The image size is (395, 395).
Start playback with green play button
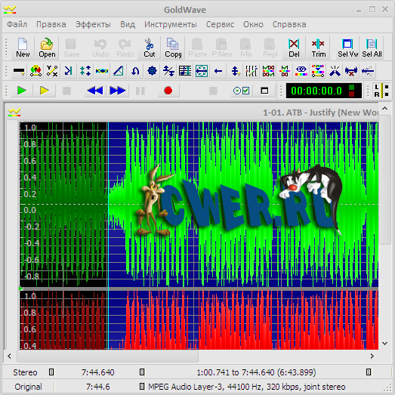point(22,91)
